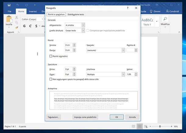This screenshot has height=133, width=186.
Task: Select the Titolo 1 style thumbnail
Action: point(147,22)
